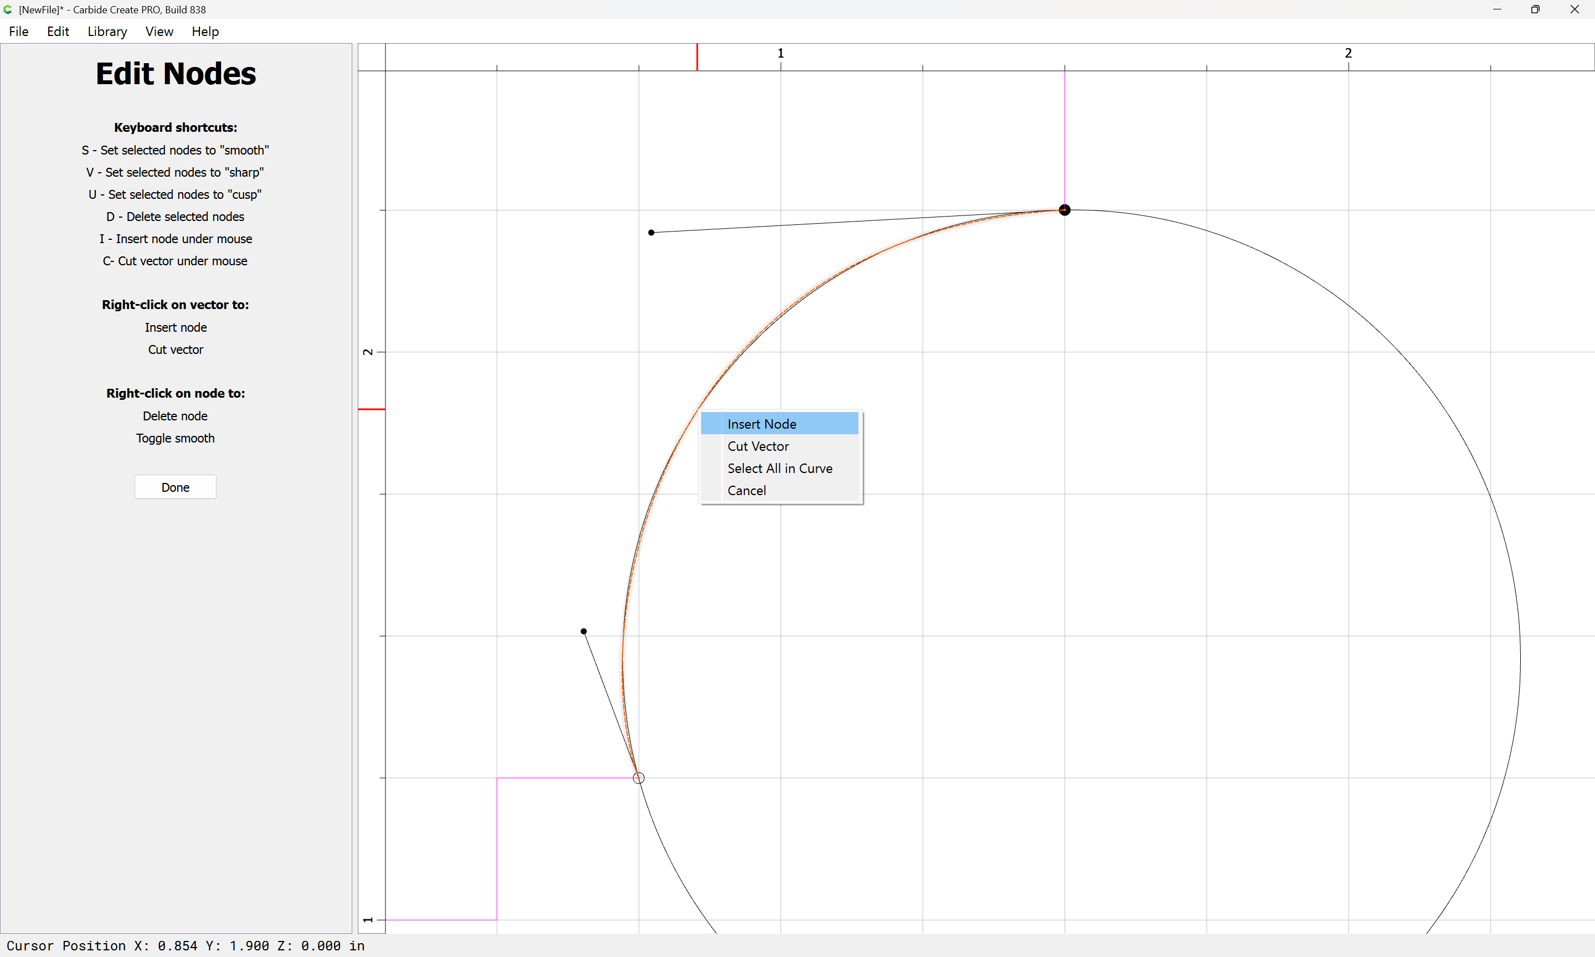Click the horizontal ruler at mark 1
This screenshot has height=957, width=1595.
coord(780,54)
